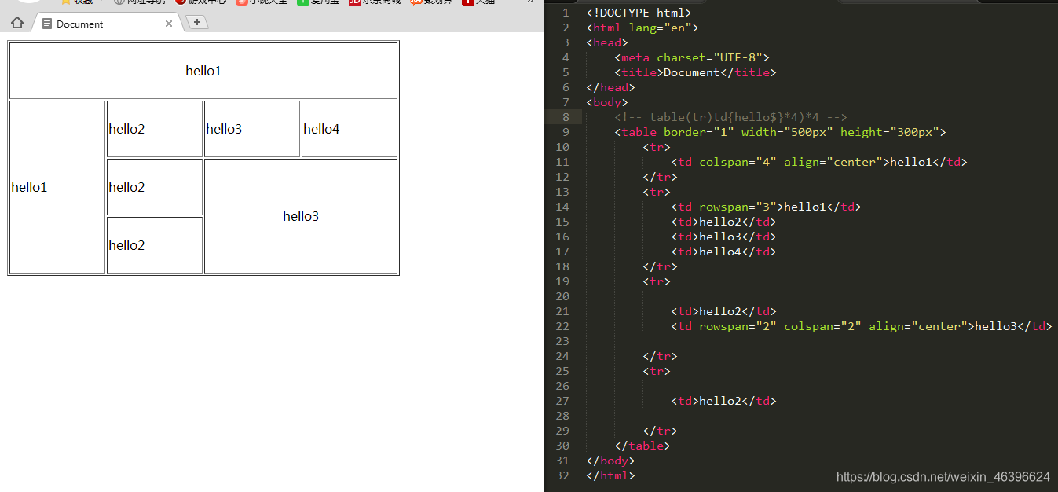The image size is (1058, 492).
Task: Close the Document tab
Action: tap(169, 24)
